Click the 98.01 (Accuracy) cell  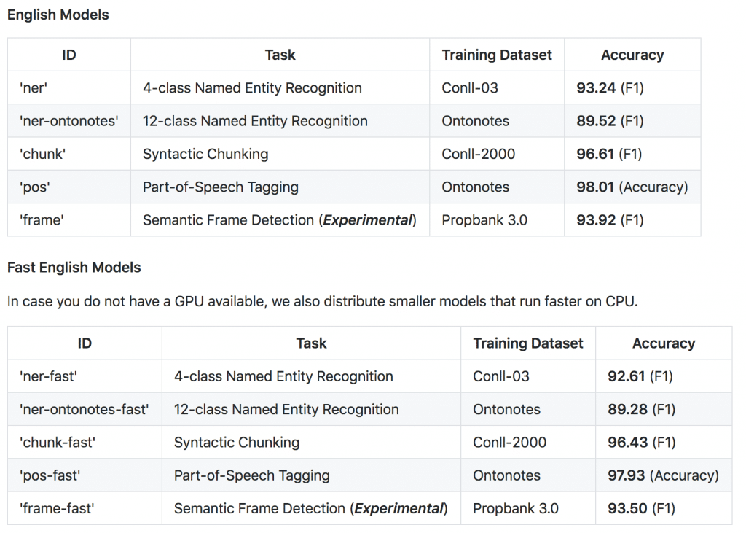(632, 187)
